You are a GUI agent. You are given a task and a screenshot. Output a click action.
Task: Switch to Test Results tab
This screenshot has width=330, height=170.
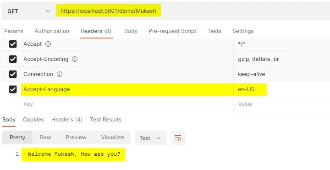106,120
